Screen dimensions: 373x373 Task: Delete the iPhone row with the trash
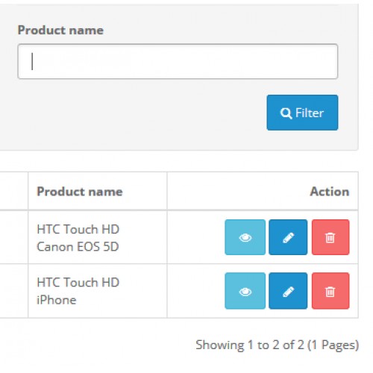[x=330, y=291]
